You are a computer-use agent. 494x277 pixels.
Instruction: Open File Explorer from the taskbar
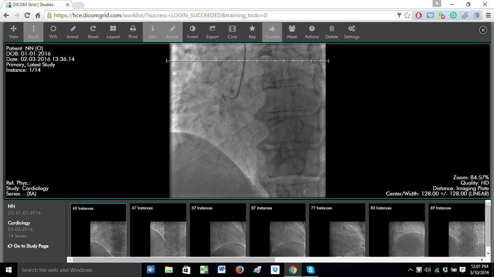[x=169, y=270]
